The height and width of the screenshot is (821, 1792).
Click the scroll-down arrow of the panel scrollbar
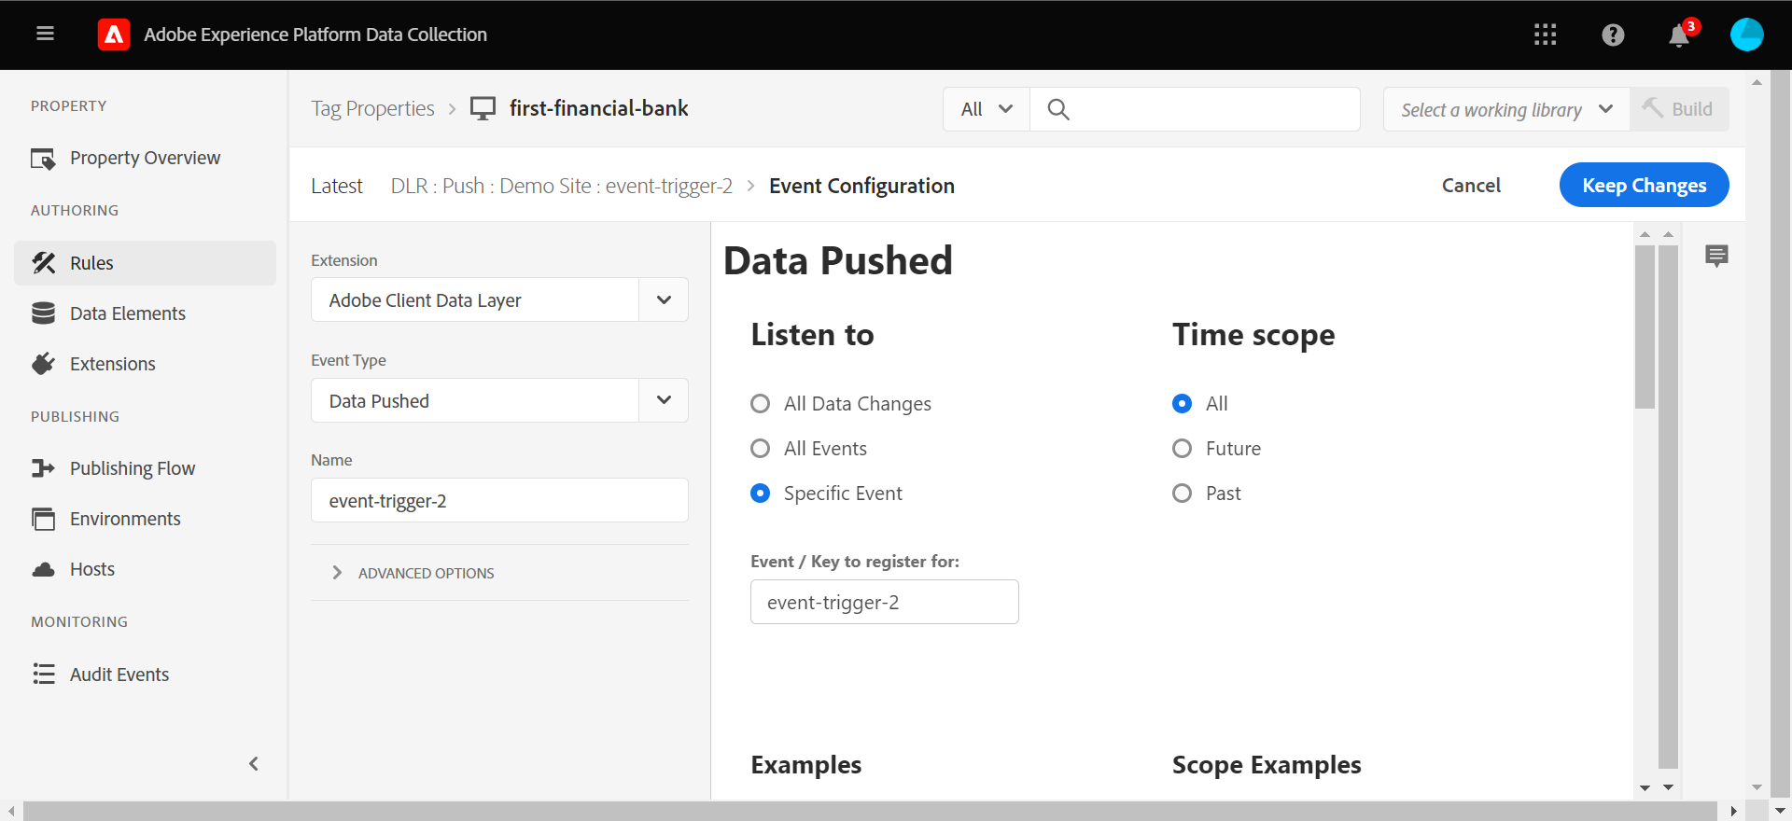point(1645,788)
